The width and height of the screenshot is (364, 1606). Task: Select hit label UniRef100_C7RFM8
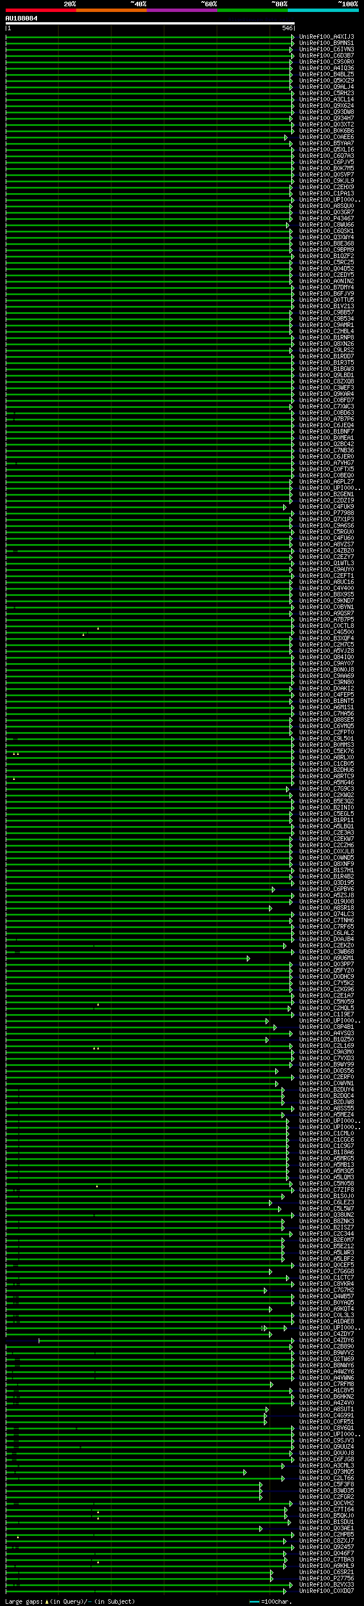(326, 1384)
